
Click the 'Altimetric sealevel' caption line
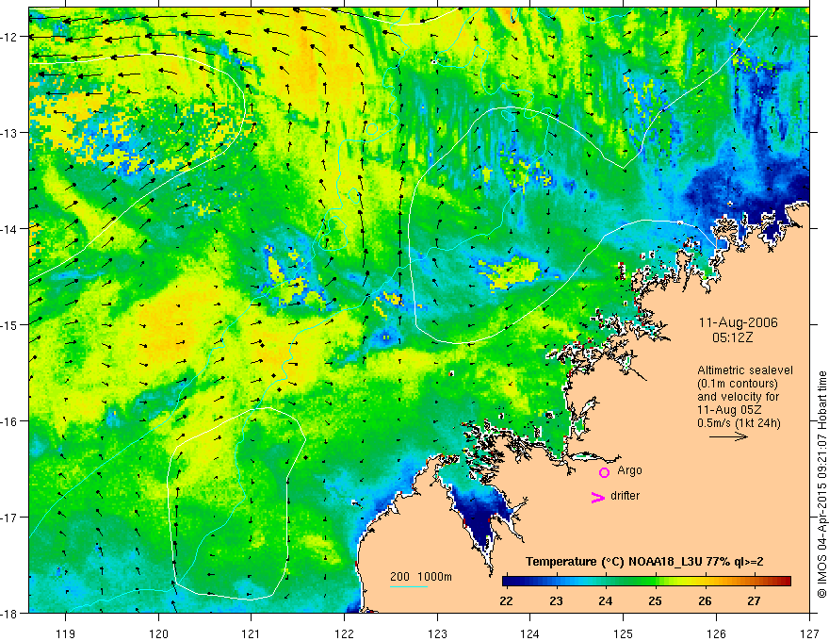(745, 370)
